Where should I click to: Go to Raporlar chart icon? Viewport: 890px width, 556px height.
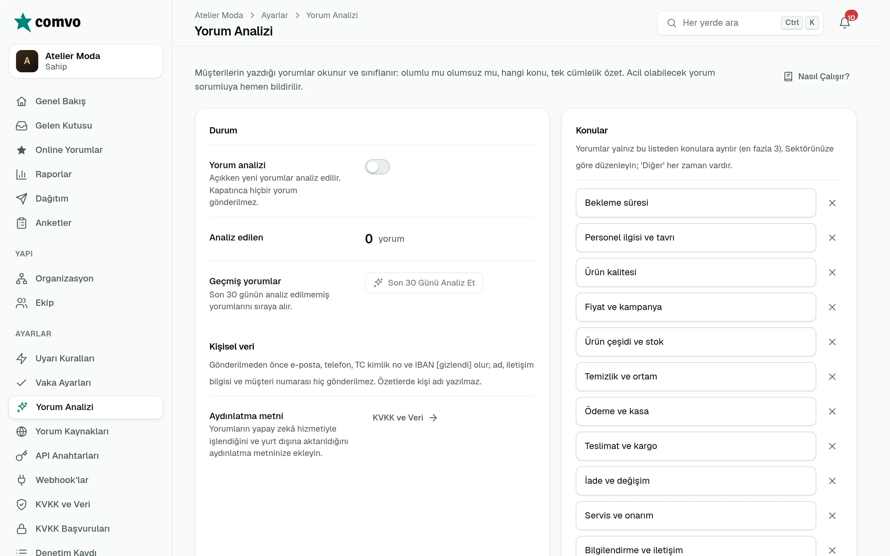coord(22,174)
